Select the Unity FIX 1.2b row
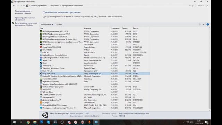 pos(94,71)
